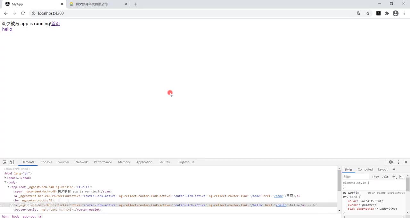Viewport: 410px width, 218px height.
Task: Open the translate page icon
Action: 359,13
